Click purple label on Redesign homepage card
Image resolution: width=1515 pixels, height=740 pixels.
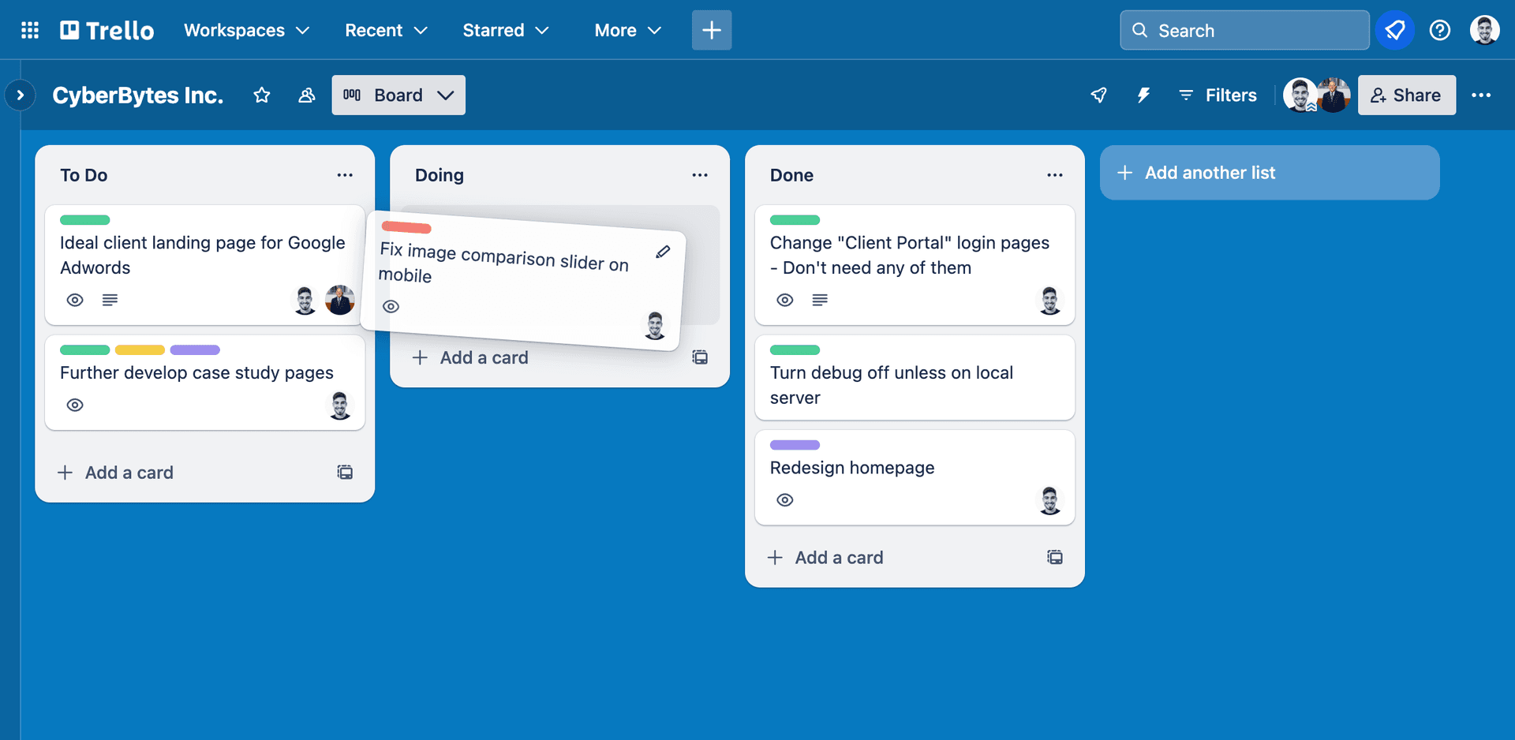point(795,445)
